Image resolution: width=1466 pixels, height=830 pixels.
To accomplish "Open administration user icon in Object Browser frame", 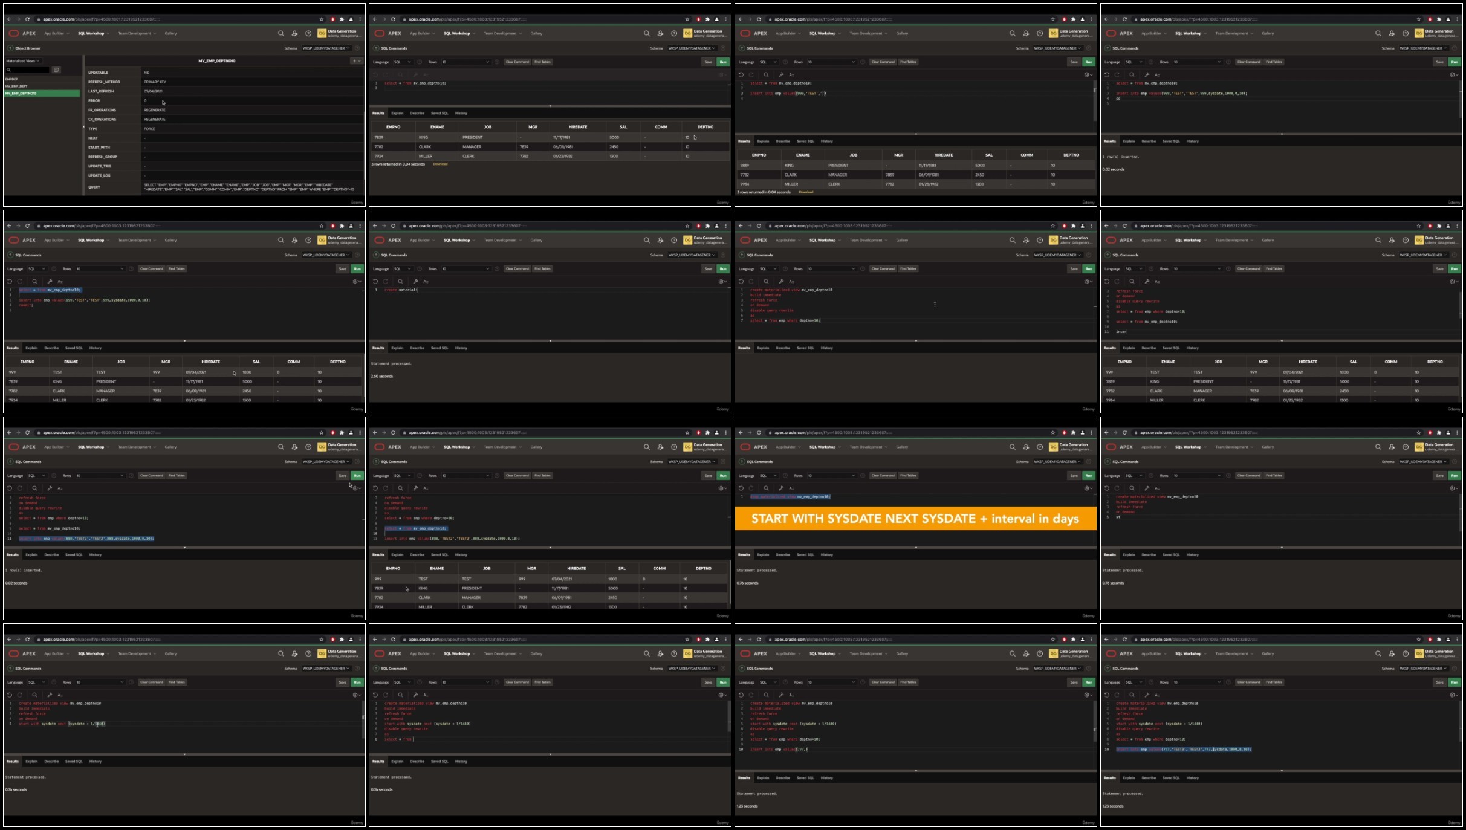I will point(294,33).
